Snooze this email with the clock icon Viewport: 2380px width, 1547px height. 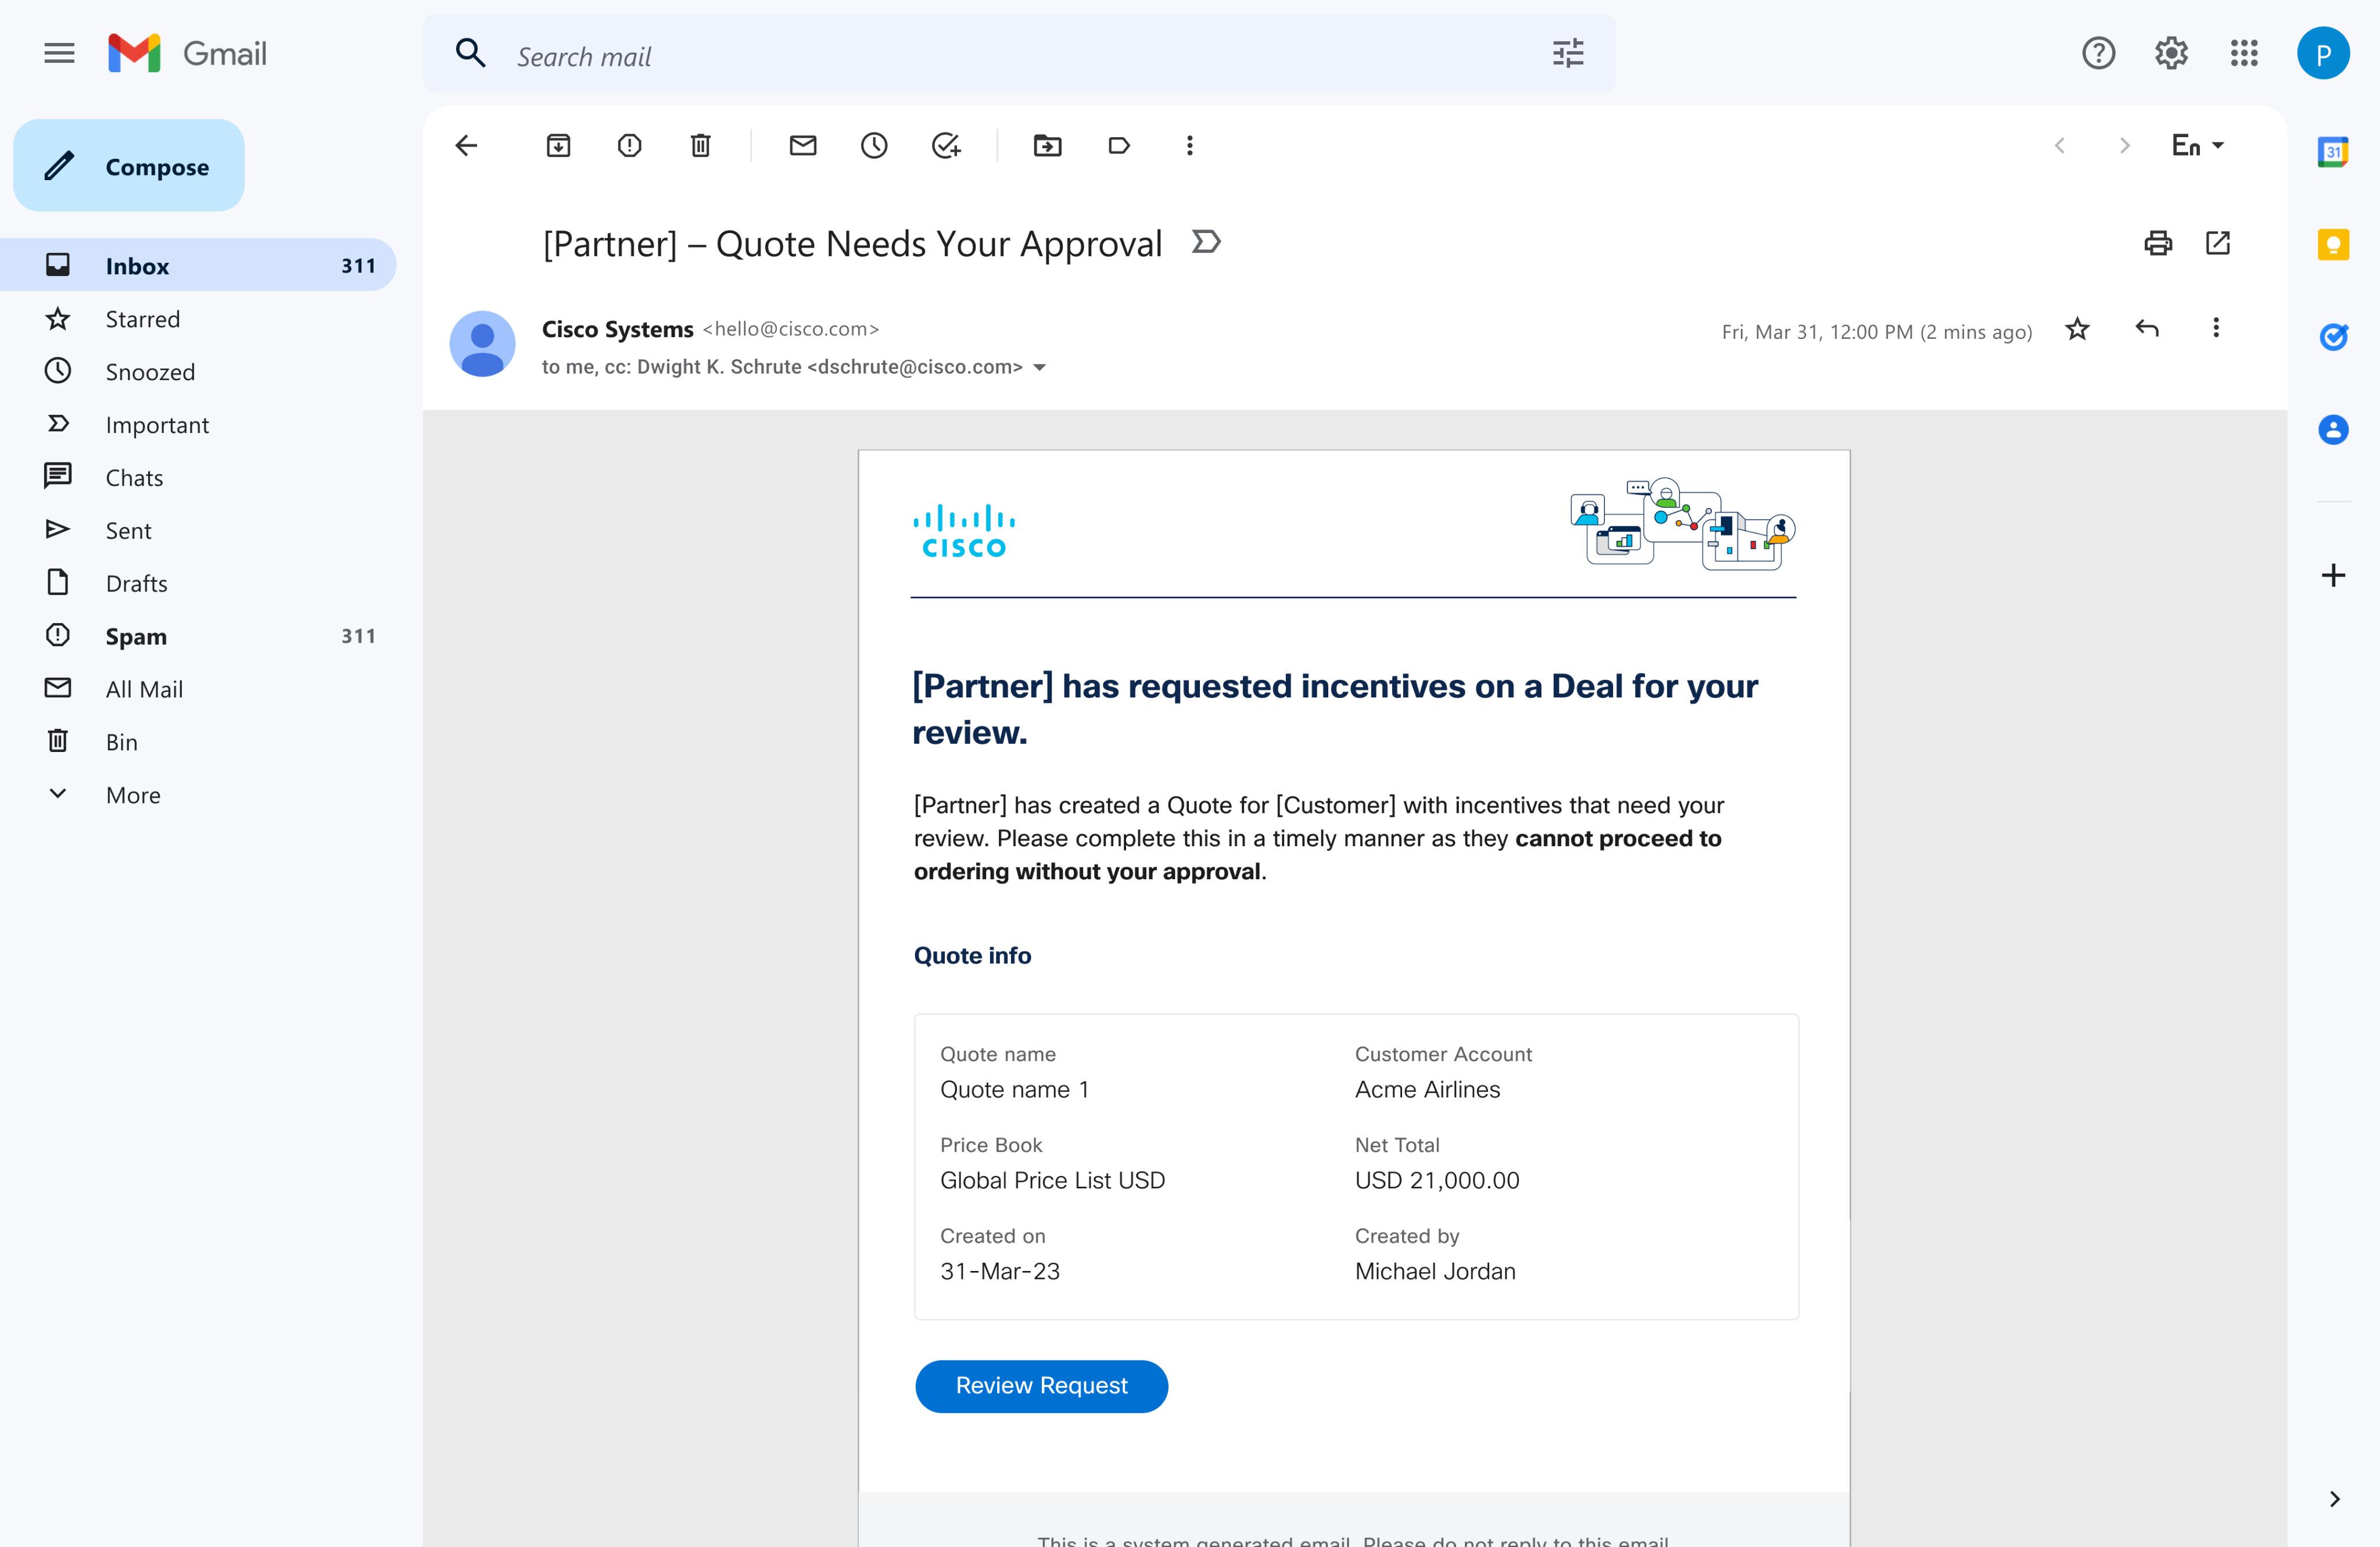874,146
